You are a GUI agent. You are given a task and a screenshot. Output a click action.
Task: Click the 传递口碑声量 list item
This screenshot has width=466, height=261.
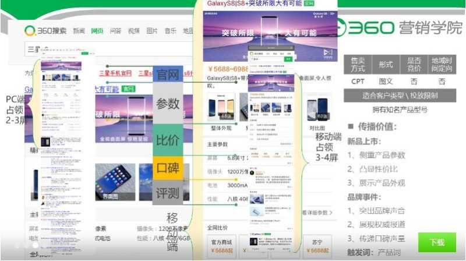click(x=376, y=238)
